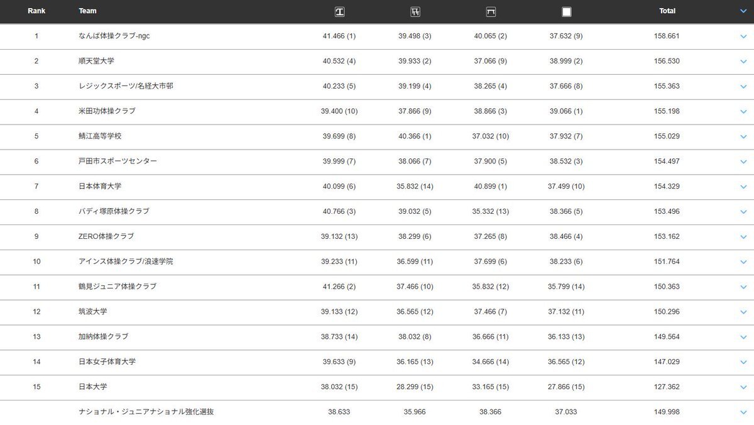Sort by the Total column header
754x425 pixels.
click(x=667, y=11)
